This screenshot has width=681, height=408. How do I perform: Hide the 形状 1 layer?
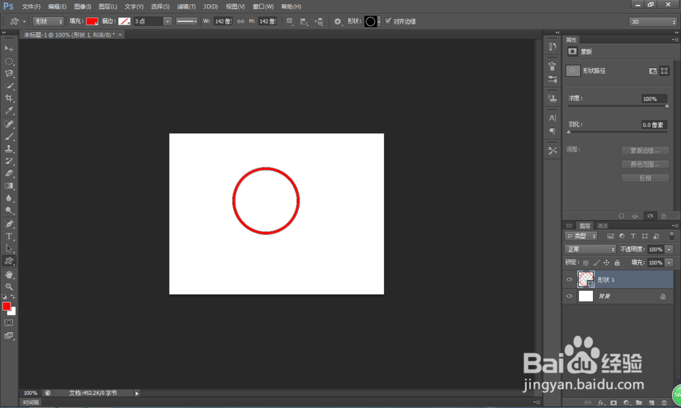[569, 279]
